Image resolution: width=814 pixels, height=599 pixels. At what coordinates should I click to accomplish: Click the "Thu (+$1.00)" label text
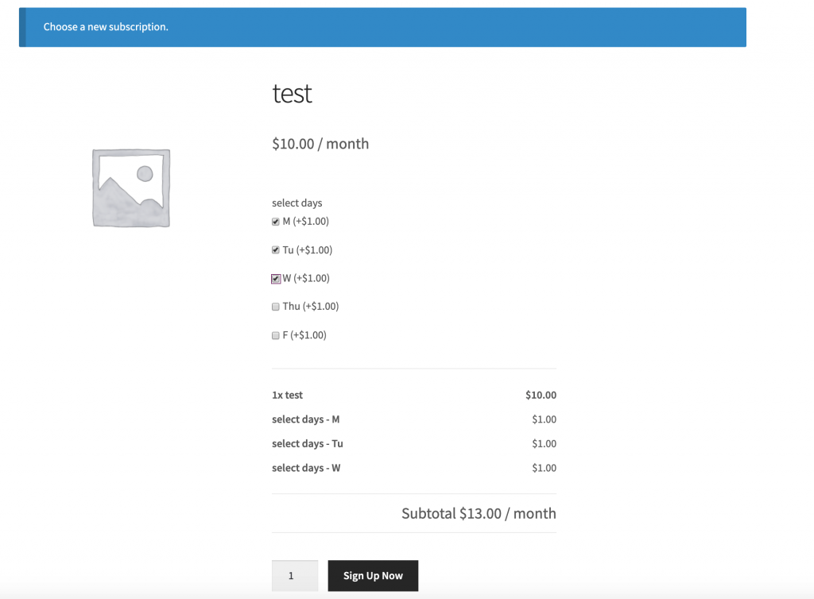[311, 307]
